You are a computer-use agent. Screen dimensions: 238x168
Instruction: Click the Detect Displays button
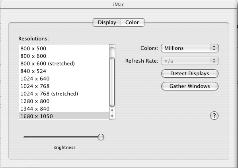pos(190,74)
